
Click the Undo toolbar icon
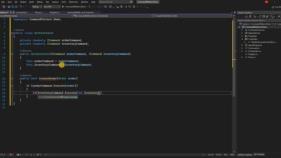coord(21,7)
